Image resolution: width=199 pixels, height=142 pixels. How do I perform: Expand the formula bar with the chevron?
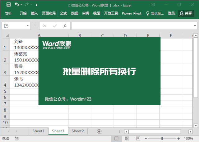pyautogui.click(x=195, y=25)
